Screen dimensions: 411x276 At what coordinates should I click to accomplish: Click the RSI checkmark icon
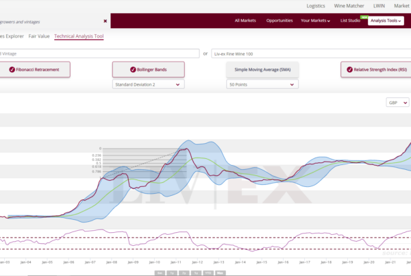[x=349, y=69]
